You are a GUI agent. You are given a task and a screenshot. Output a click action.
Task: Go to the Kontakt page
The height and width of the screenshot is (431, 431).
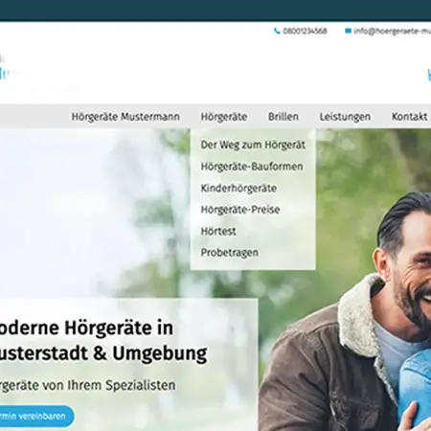click(409, 117)
